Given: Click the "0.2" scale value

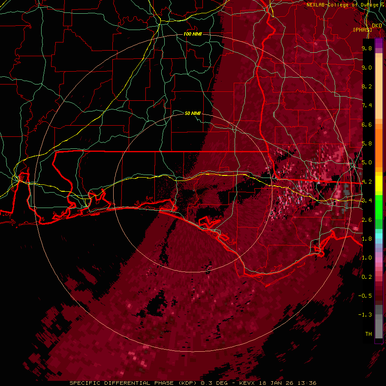Looking at the screenshot, I should click(x=367, y=277).
